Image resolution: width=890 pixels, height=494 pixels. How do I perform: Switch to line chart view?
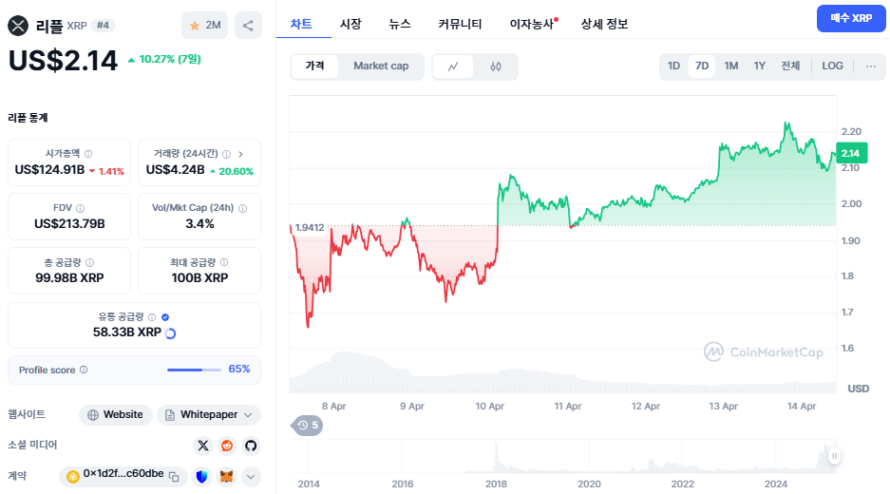(x=454, y=66)
